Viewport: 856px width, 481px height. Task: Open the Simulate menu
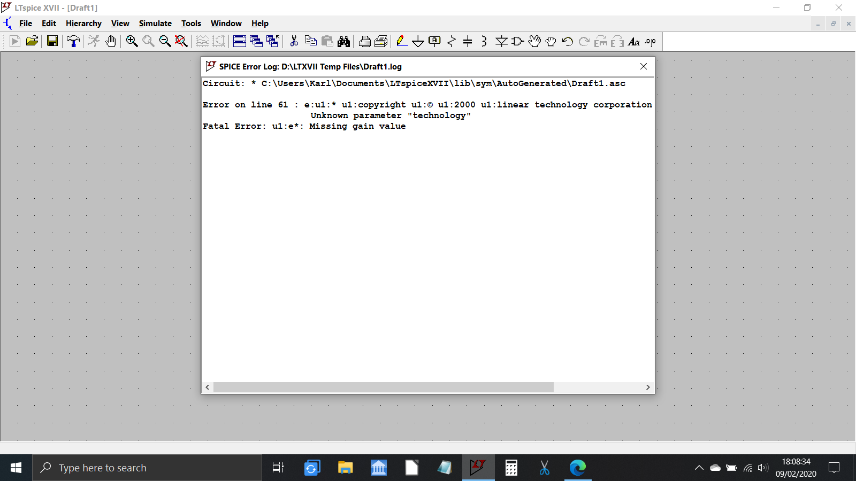click(155, 24)
